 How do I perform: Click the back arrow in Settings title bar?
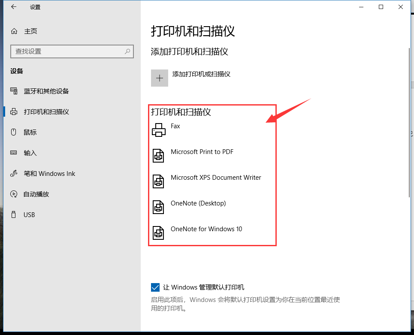pos(14,7)
